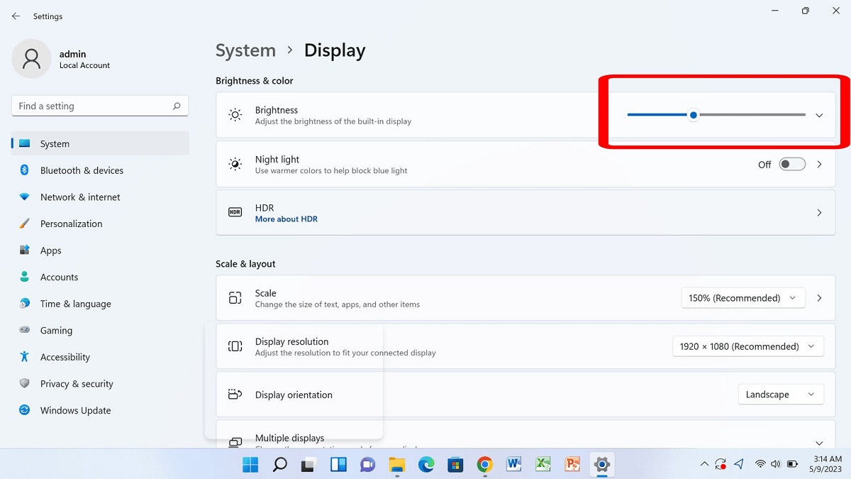Click the admin Local Account profile picture
Image resolution: width=851 pixels, height=479 pixels.
pos(31,59)
